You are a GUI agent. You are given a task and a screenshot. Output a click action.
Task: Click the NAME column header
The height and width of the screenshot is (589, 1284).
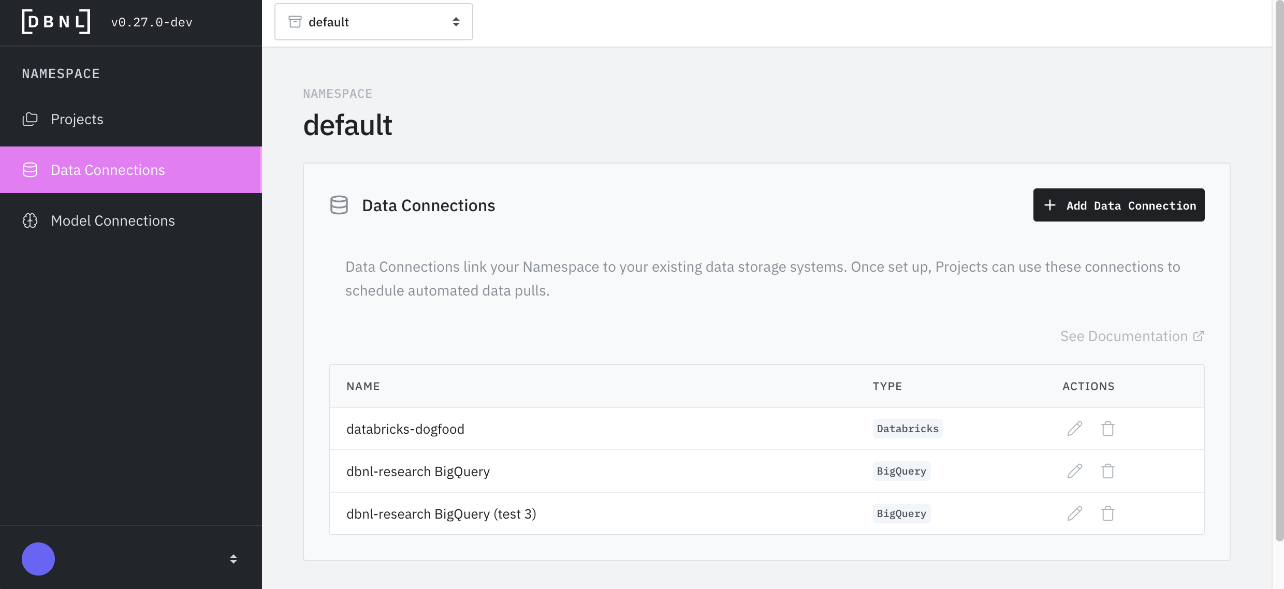tap(363, 386)
